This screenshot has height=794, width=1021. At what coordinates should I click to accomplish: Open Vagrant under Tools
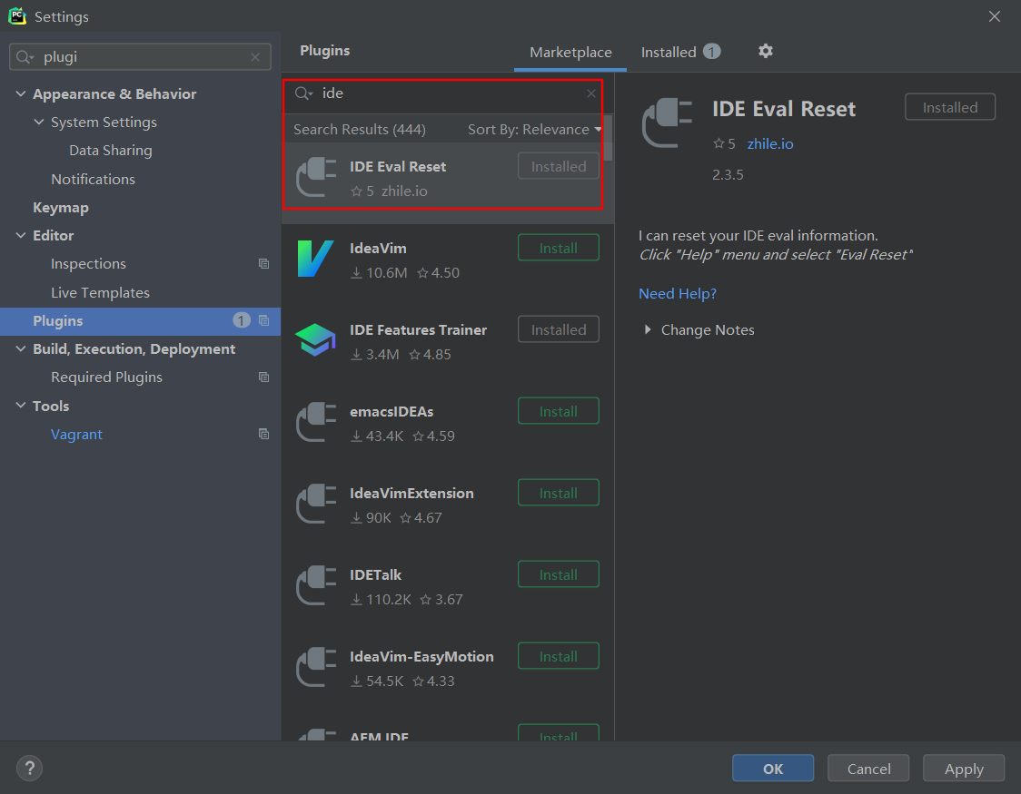pyautogui.click(x=76, y=434)
